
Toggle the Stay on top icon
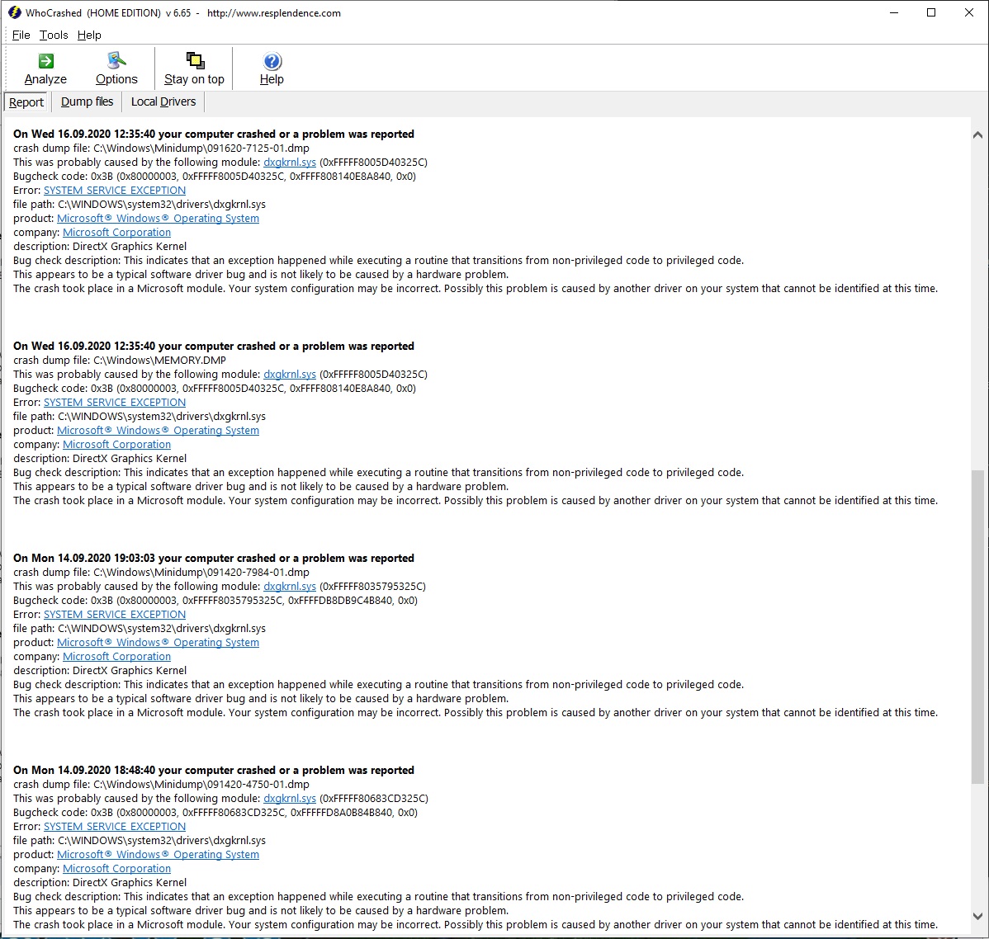[195, 61]
